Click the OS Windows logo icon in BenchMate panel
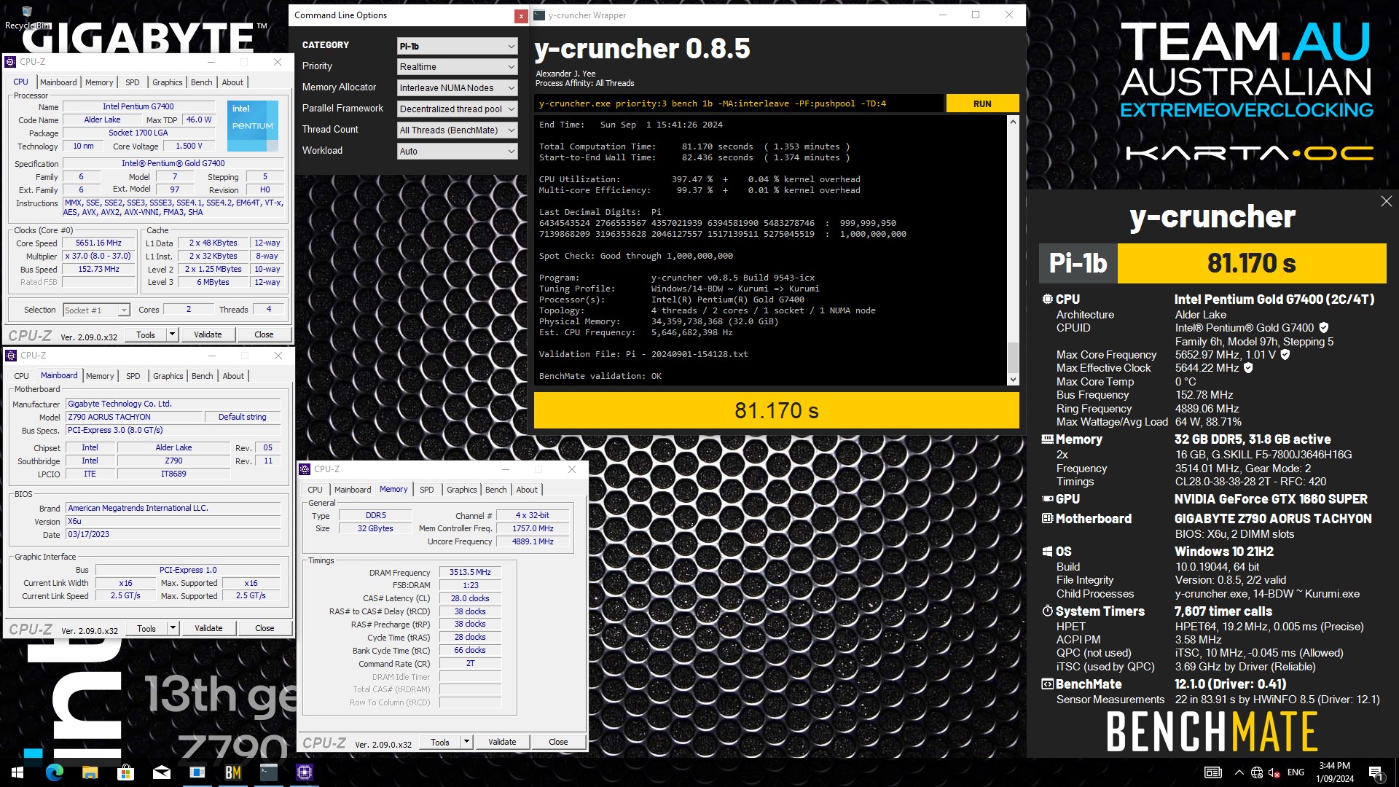1399x787 pixels. (x=1047, y=552)
